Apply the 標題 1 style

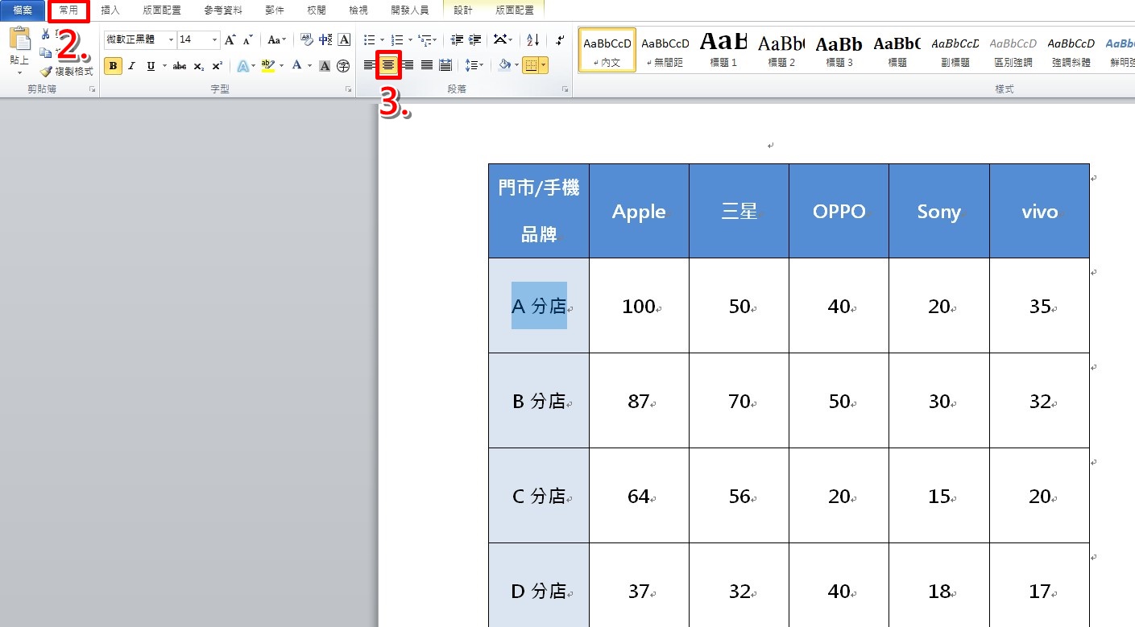point(723,48)
